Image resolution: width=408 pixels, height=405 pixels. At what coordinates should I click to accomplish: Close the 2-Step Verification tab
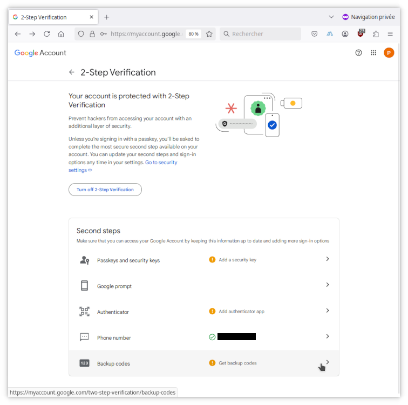[91, 17]
